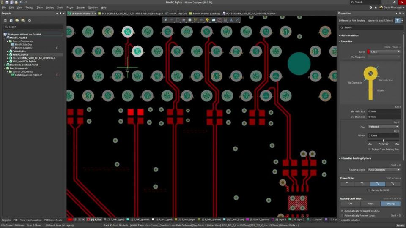Image resolution: width=406 pixels, height=228 pixels.
Task: Expand the WiFi_miniPCIe.PrjPcb project node
Action: click(x=7, y=62)
